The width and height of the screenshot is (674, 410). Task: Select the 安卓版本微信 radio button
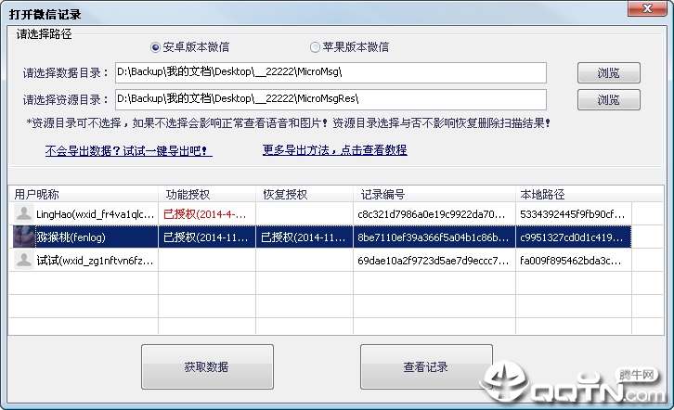point(155,47)
